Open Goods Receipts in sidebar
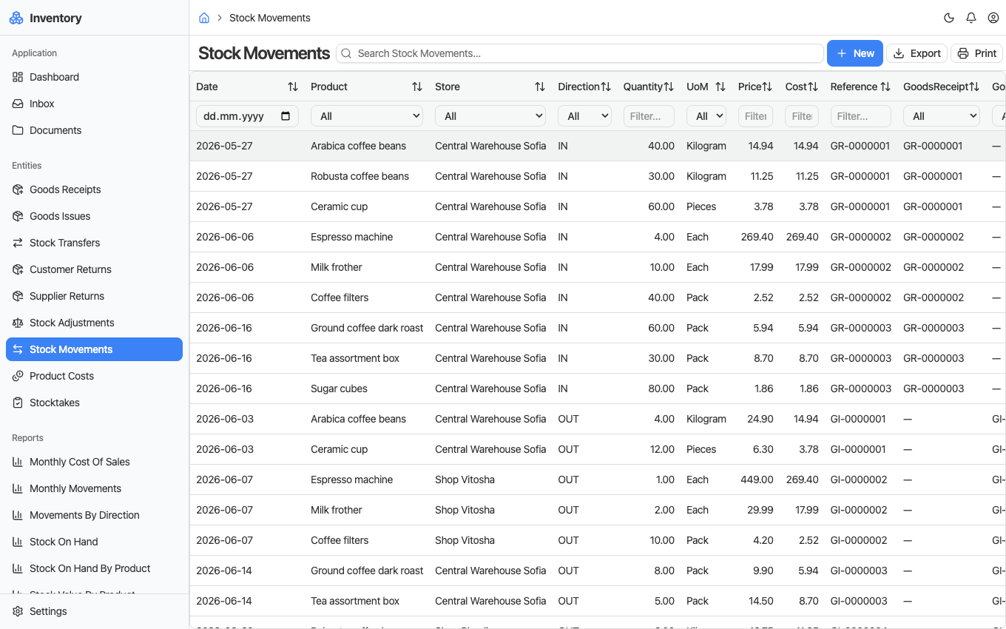This screenshot has width=1006, height=629. [94, 189]
